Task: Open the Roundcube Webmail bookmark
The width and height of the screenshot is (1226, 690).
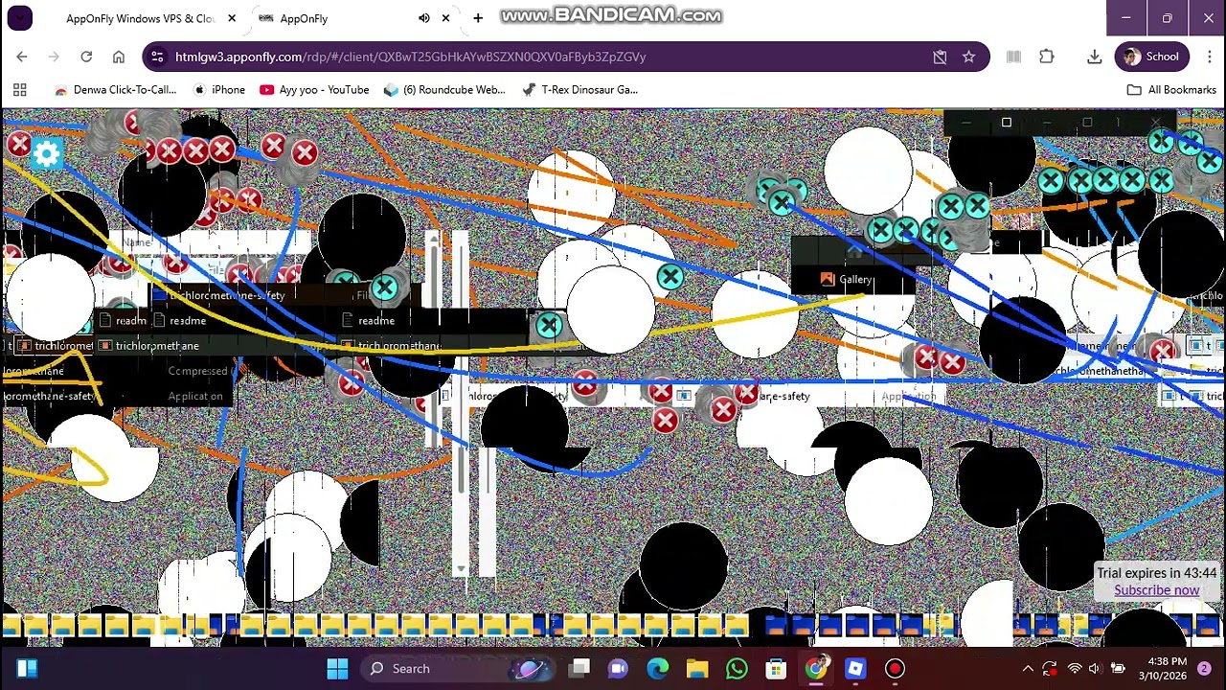Action: (x=444, y=90)
